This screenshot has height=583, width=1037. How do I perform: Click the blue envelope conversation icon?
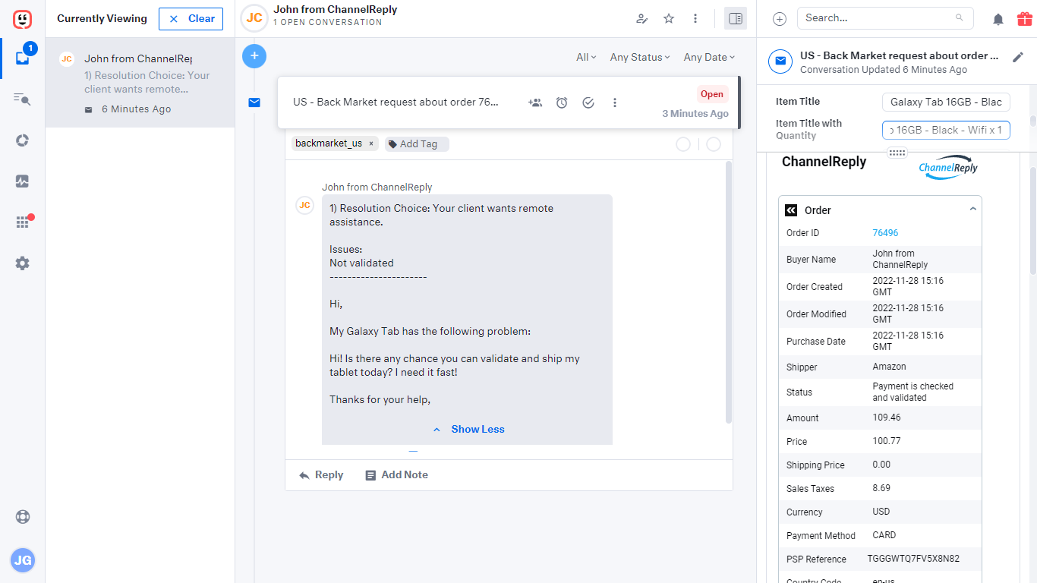(x=780, y=61)
